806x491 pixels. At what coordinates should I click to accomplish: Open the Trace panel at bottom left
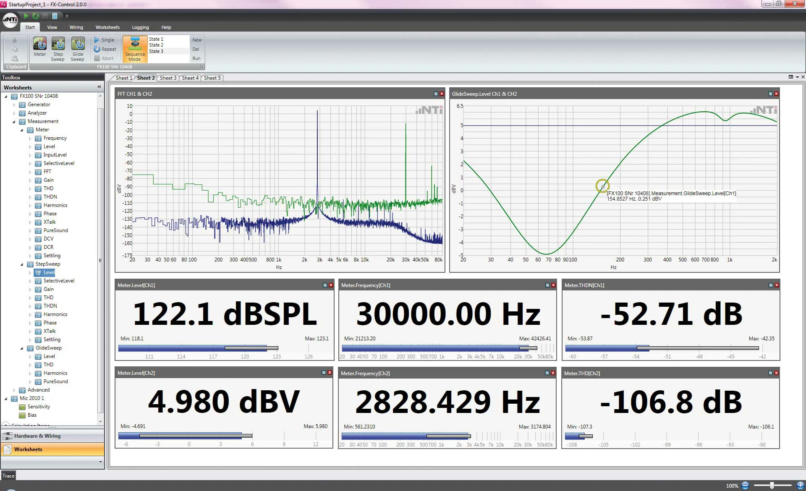coord(8,475)
